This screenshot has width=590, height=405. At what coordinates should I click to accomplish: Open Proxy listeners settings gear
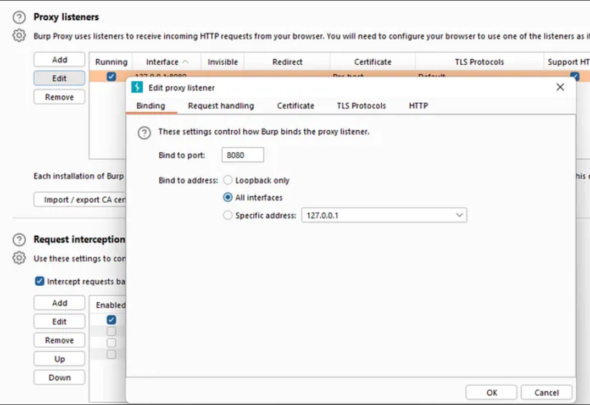tap(19, 36)
